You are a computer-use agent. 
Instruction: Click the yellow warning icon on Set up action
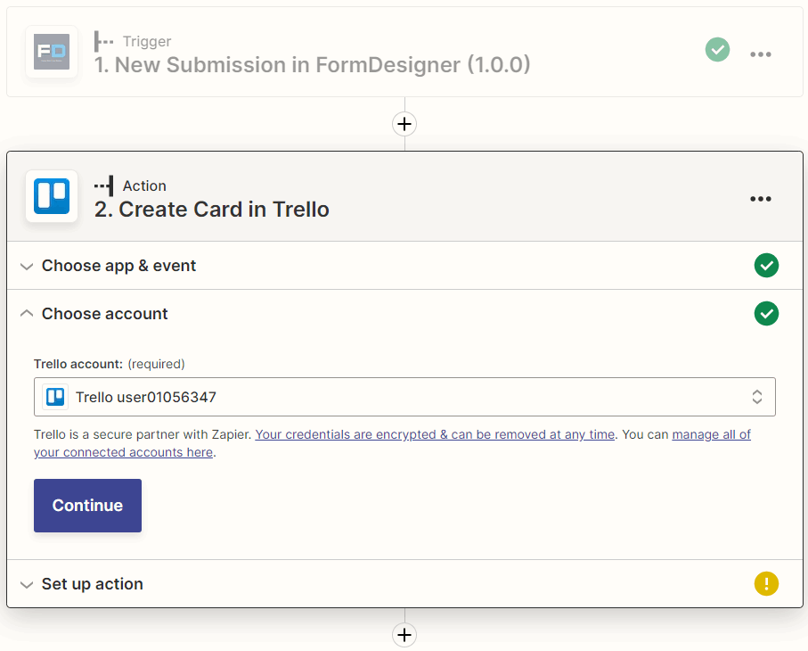[x=766, y=583]
